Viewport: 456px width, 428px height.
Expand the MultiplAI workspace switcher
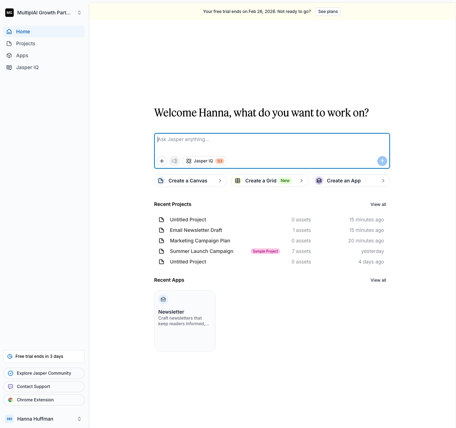click(79, 13)
